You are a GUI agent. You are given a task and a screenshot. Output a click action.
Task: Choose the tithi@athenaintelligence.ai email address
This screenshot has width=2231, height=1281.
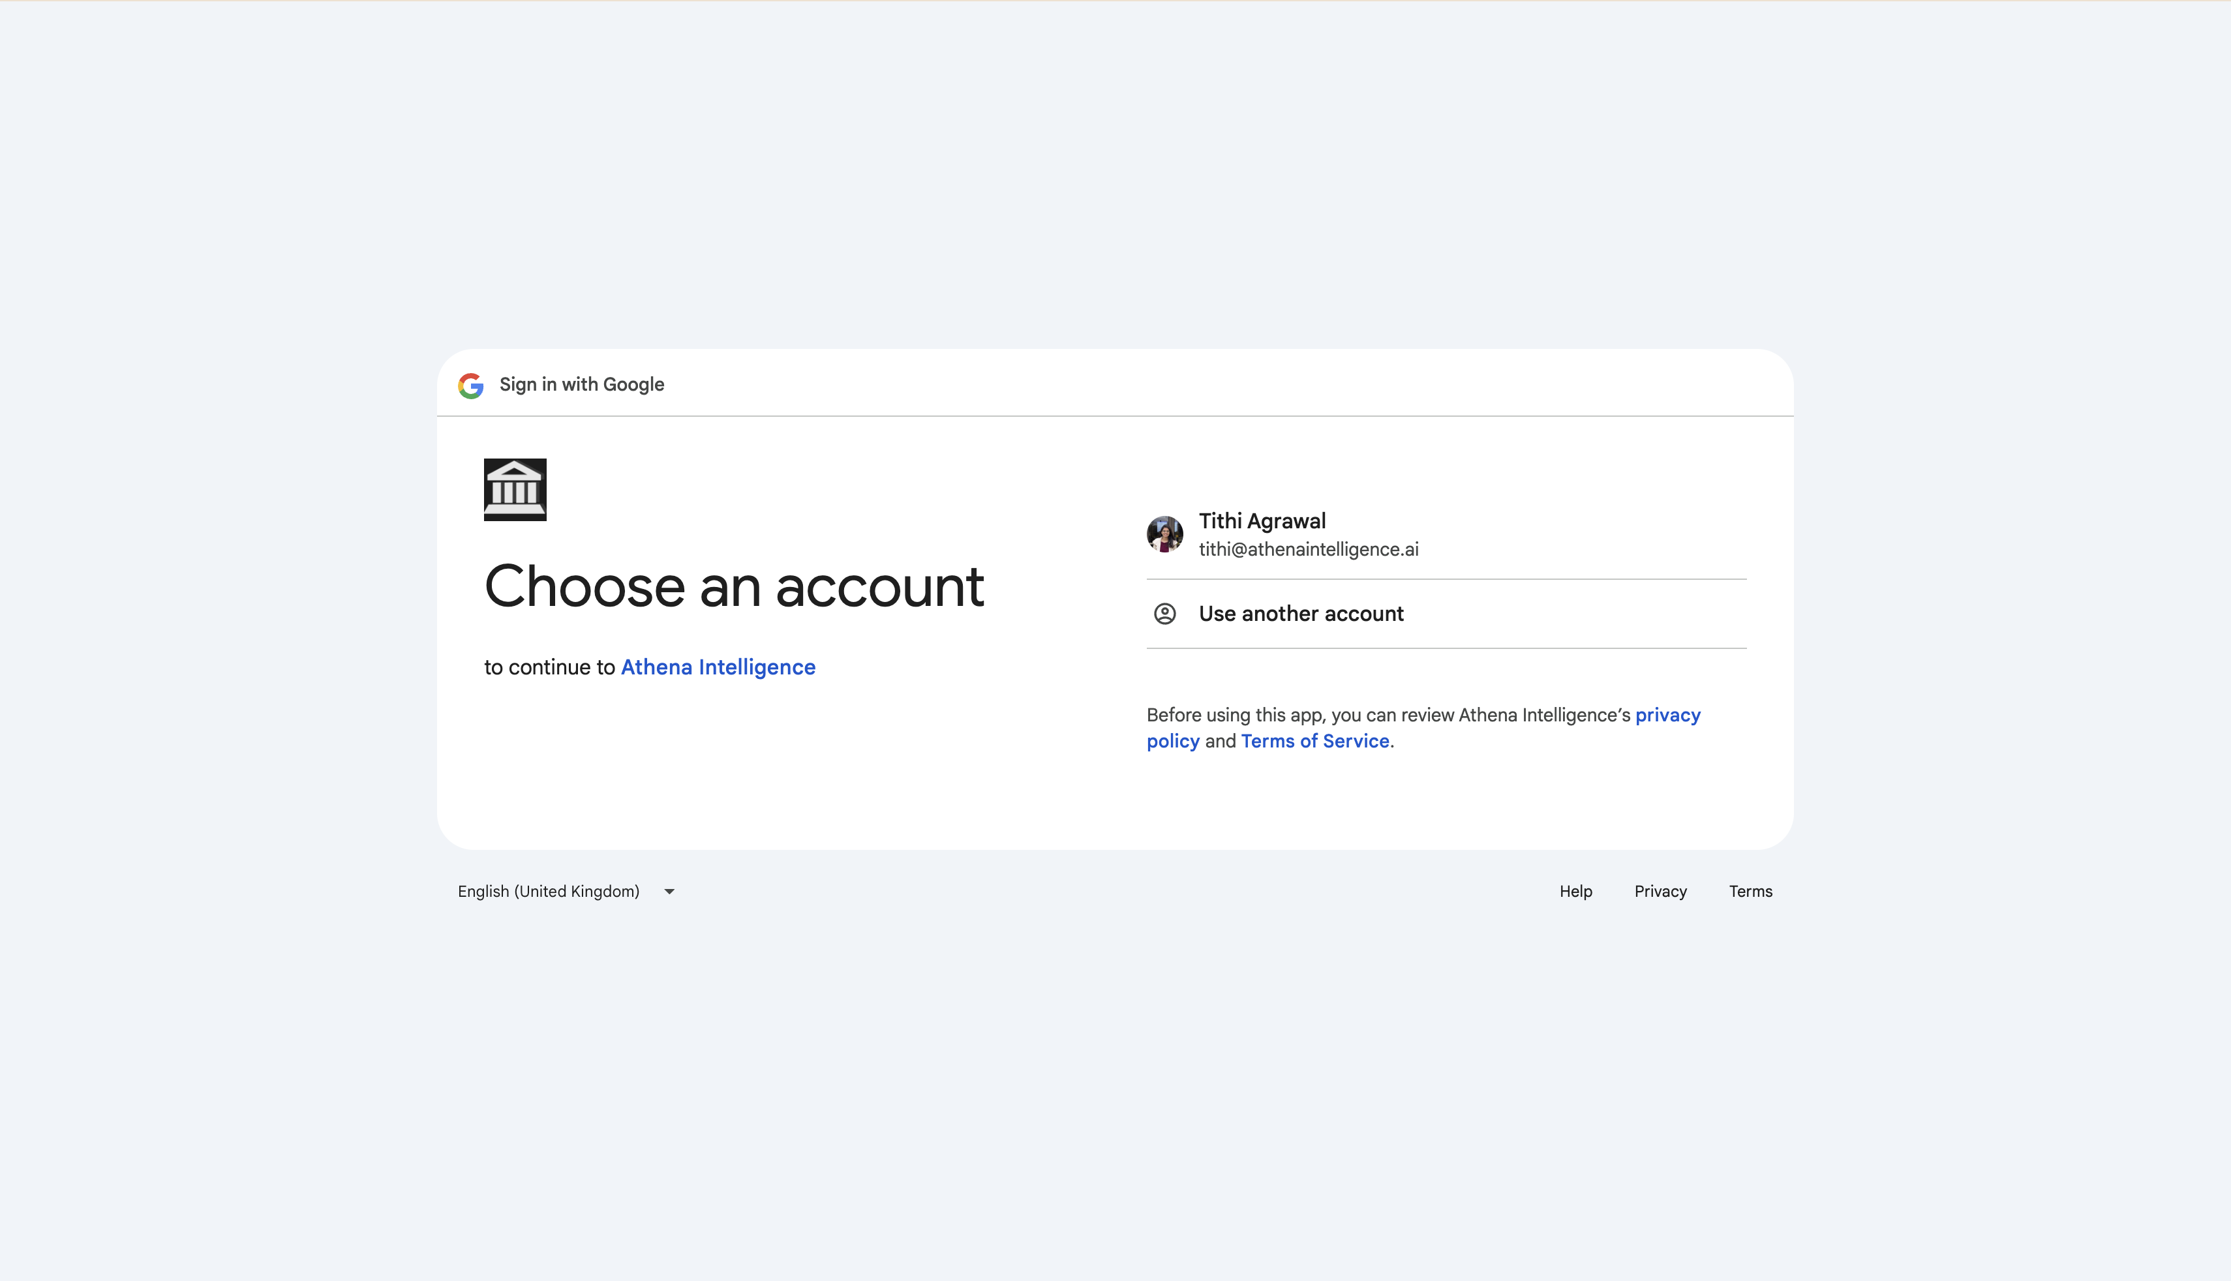pos(1308,550)
